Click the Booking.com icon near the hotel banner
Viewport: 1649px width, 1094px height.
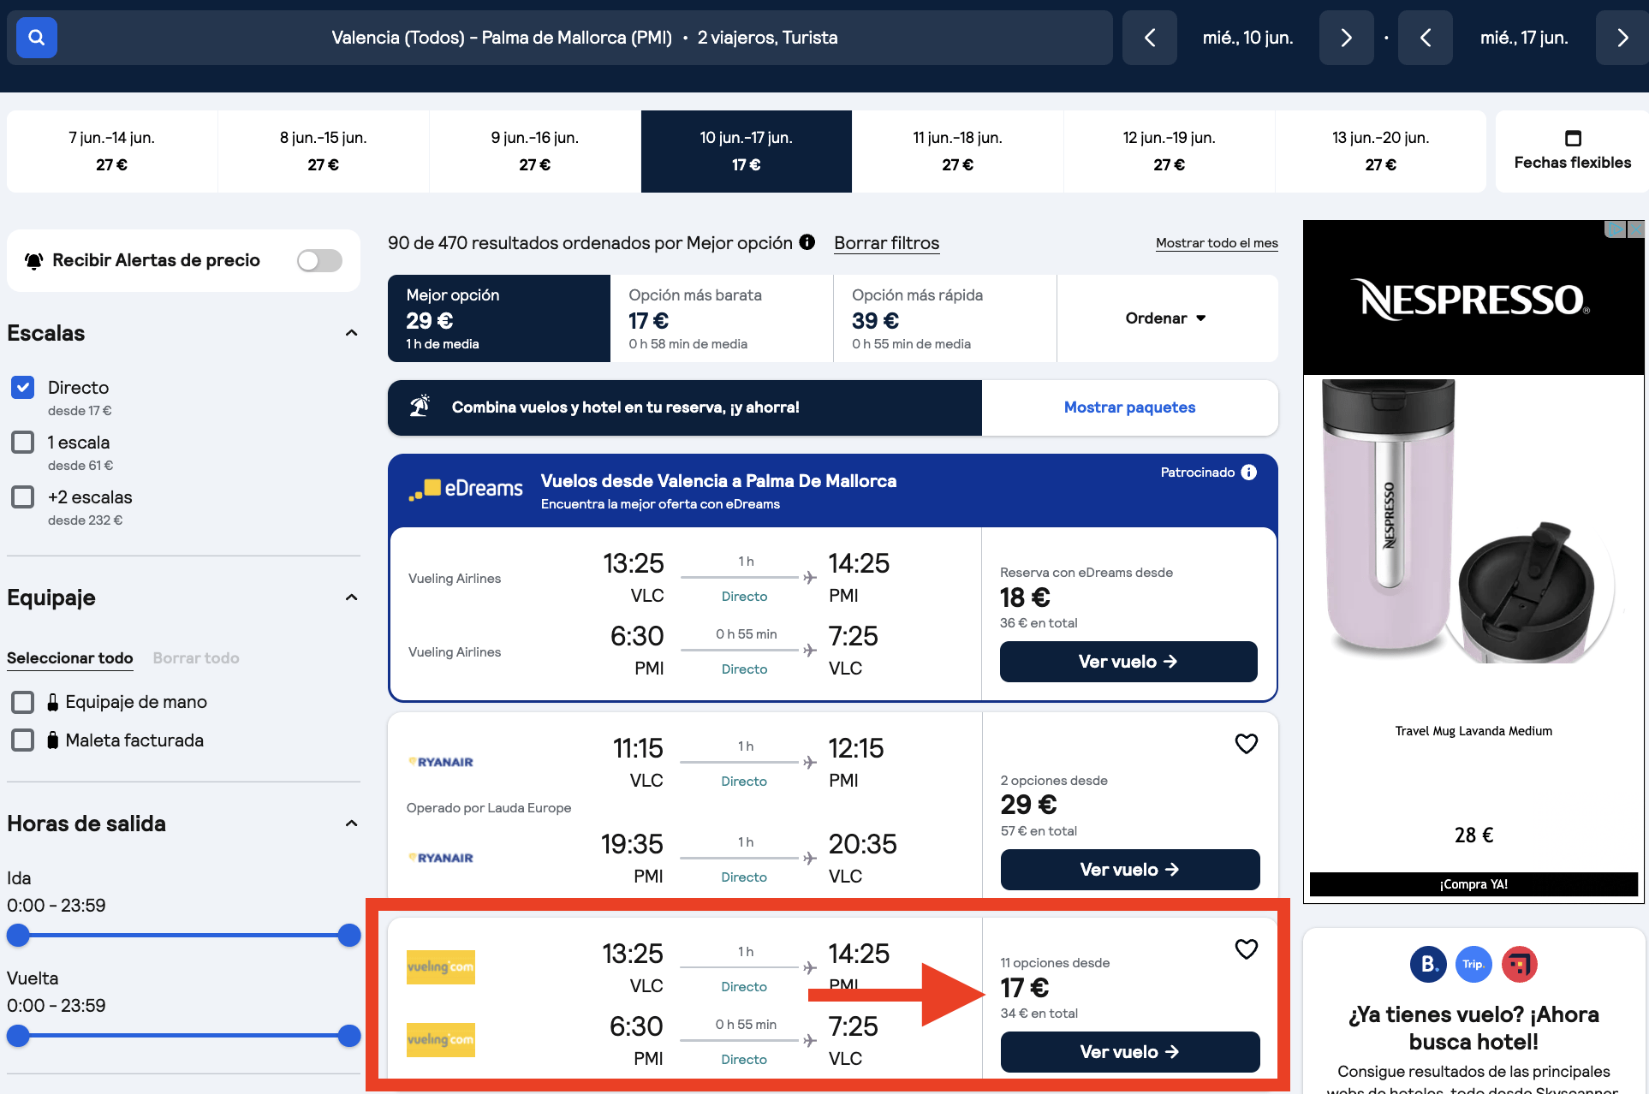tap(1428, 964)
